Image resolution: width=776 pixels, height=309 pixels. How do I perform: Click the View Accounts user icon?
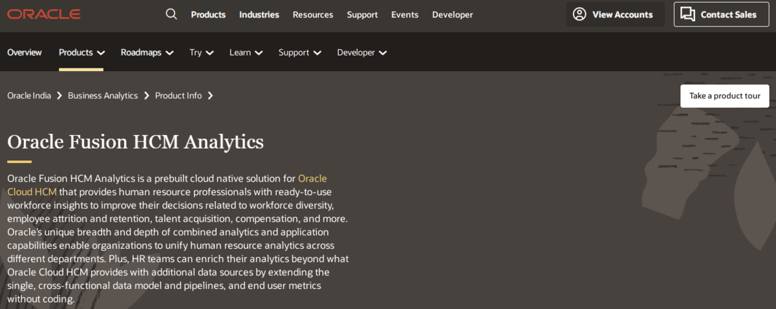579,14
